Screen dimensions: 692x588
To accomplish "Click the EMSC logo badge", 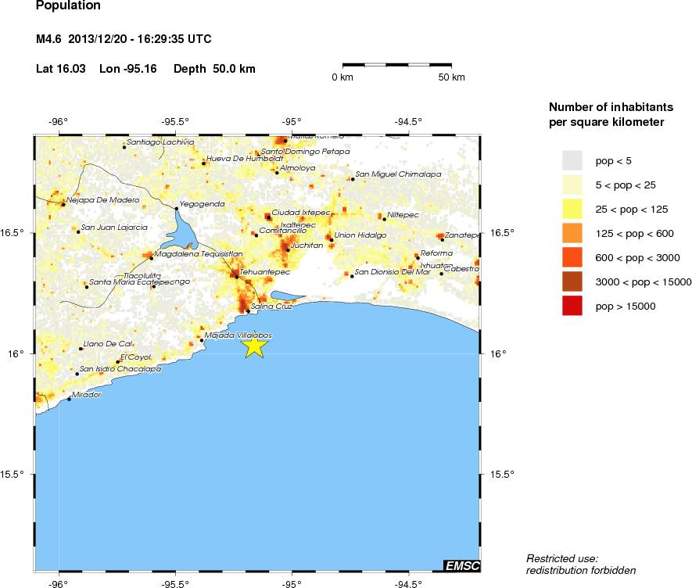I will (461, 565).
